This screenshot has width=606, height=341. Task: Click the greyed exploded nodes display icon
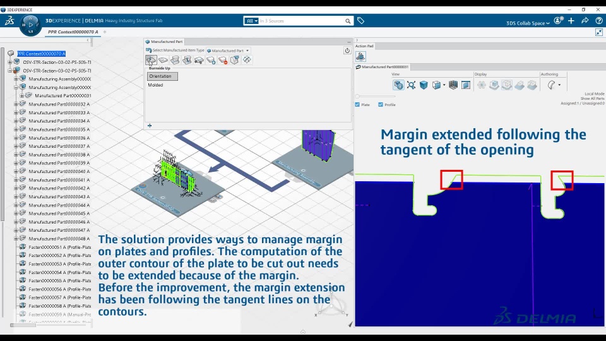(x=482, y=85)
